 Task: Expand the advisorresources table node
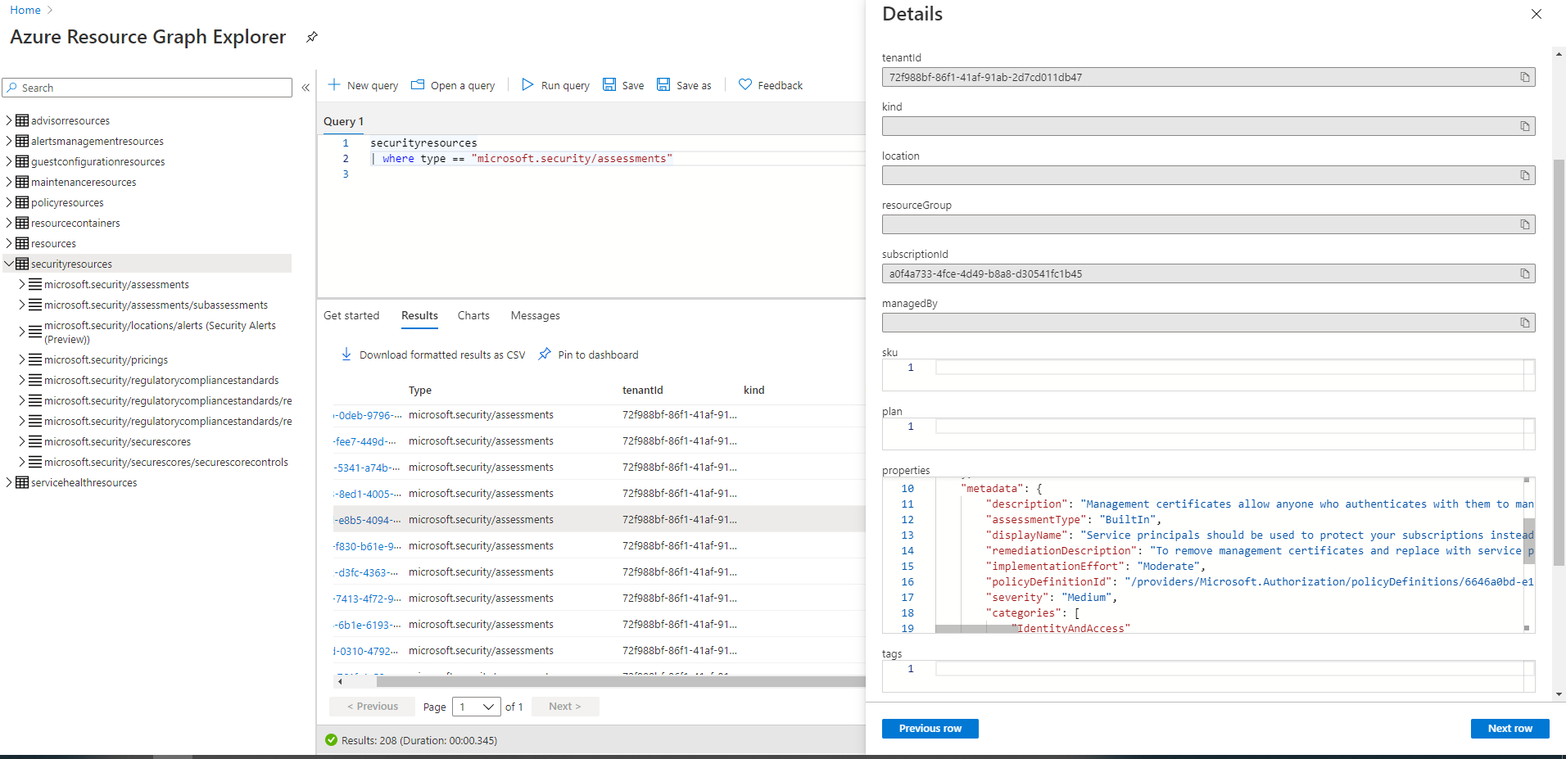[x=9, y=120]
